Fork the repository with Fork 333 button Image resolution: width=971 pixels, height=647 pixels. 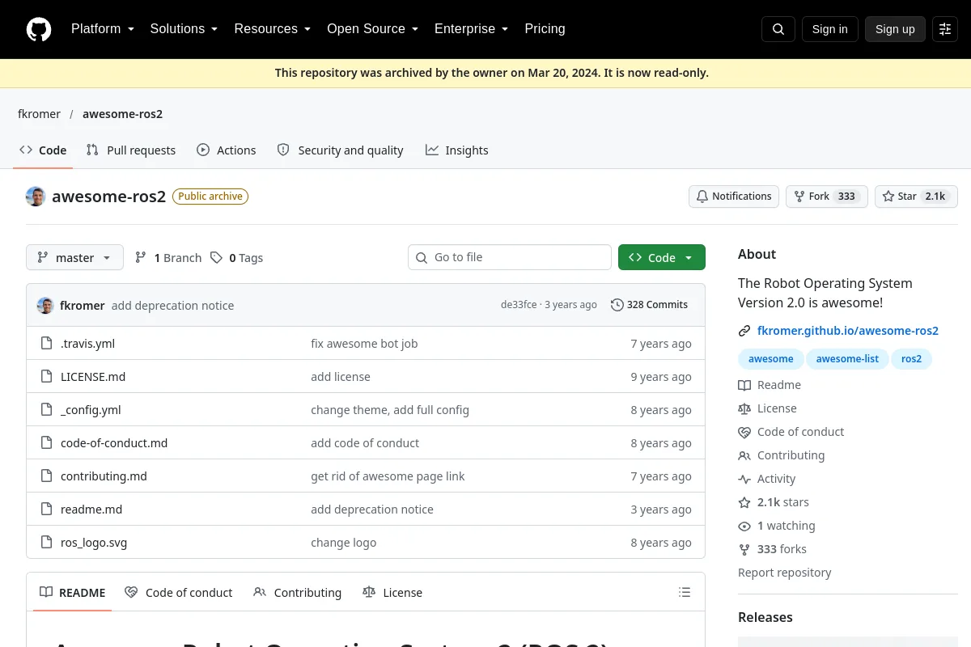pyautogui.click(x=827, y=197)
